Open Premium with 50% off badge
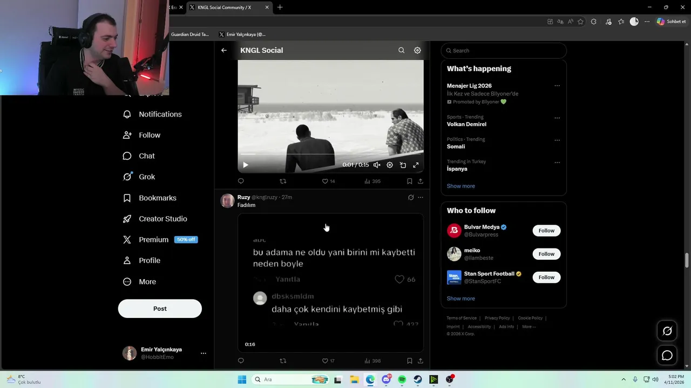The width and height of the screenshot is (691, 388). (160, 240)
